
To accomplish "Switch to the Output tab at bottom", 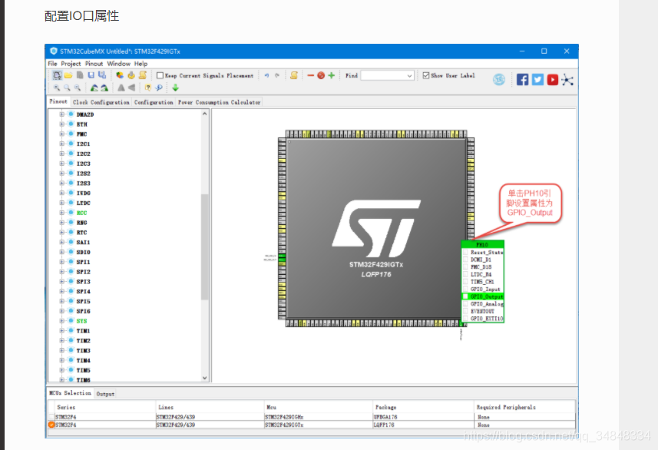I will click(105, 394).
